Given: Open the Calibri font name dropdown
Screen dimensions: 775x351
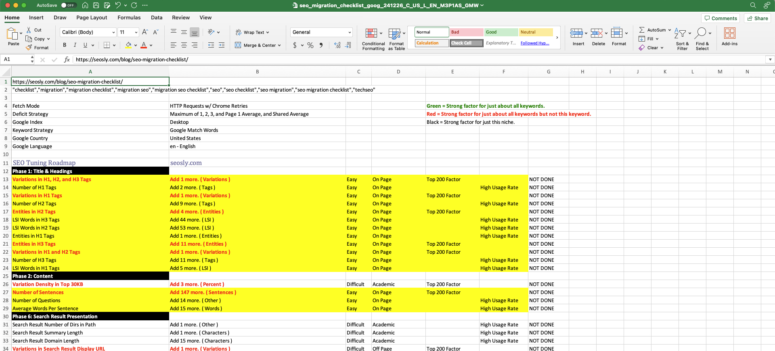Looking at the screenshot, I should pyautogui.click(x=113, y=32).
